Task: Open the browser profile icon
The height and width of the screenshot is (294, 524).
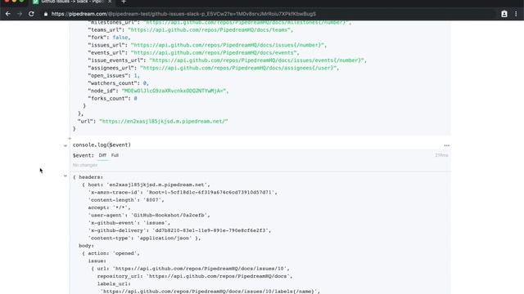Action: pos(504,14)
